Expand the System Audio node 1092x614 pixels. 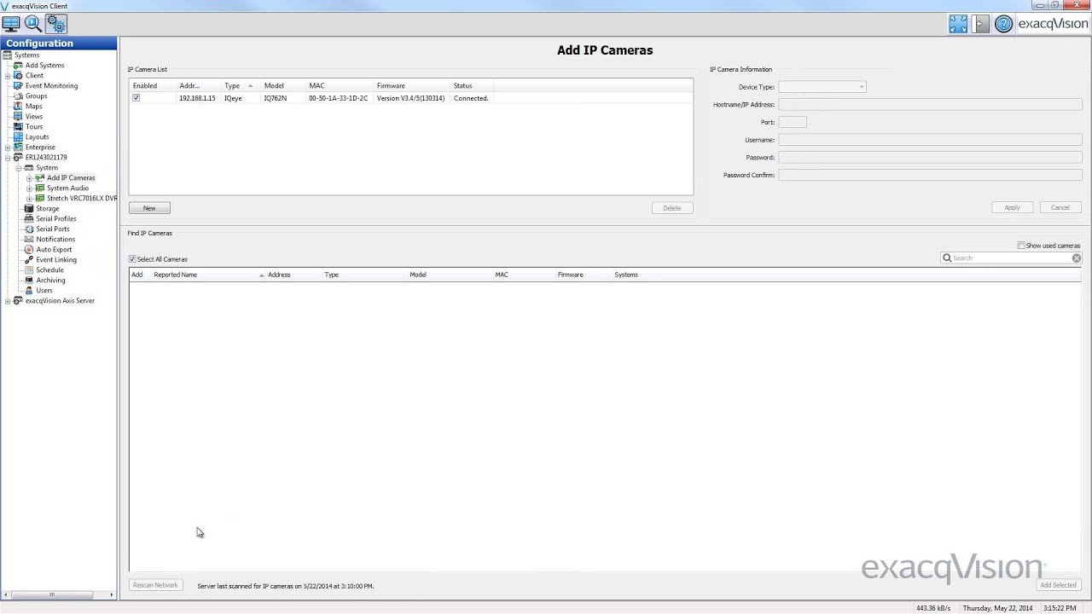click(29, 188)
